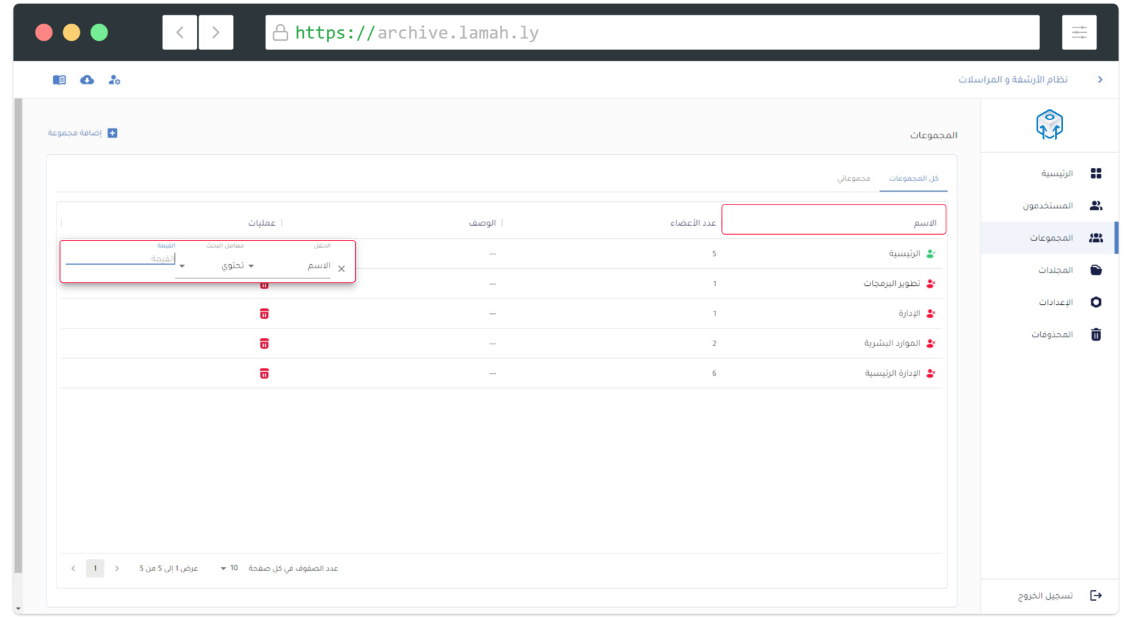Click the إضافة مجموعة link text
Viewport: 1132px width, 617px height.
74,133
